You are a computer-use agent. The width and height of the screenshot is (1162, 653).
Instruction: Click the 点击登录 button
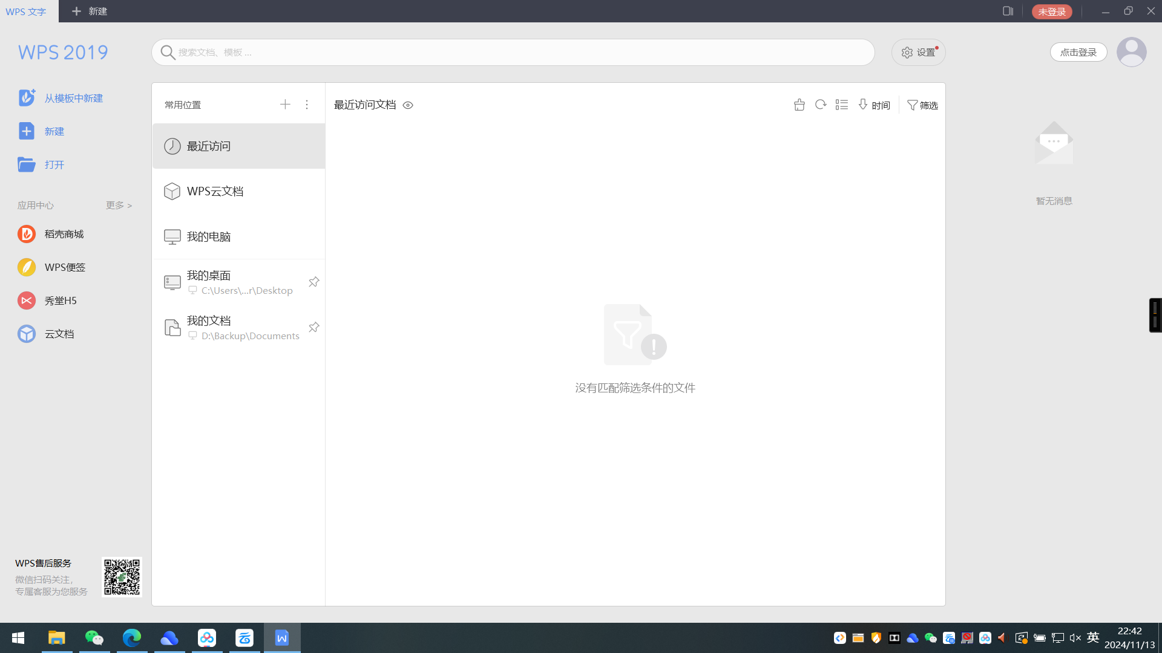pos(1078,52)
